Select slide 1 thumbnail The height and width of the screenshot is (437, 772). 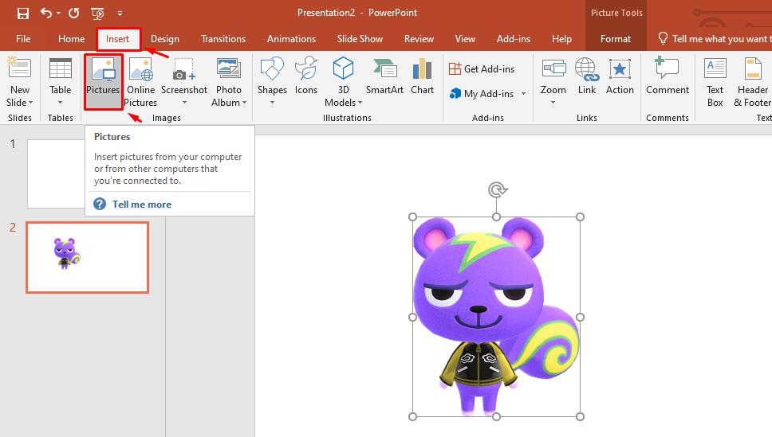click(56, 174)
